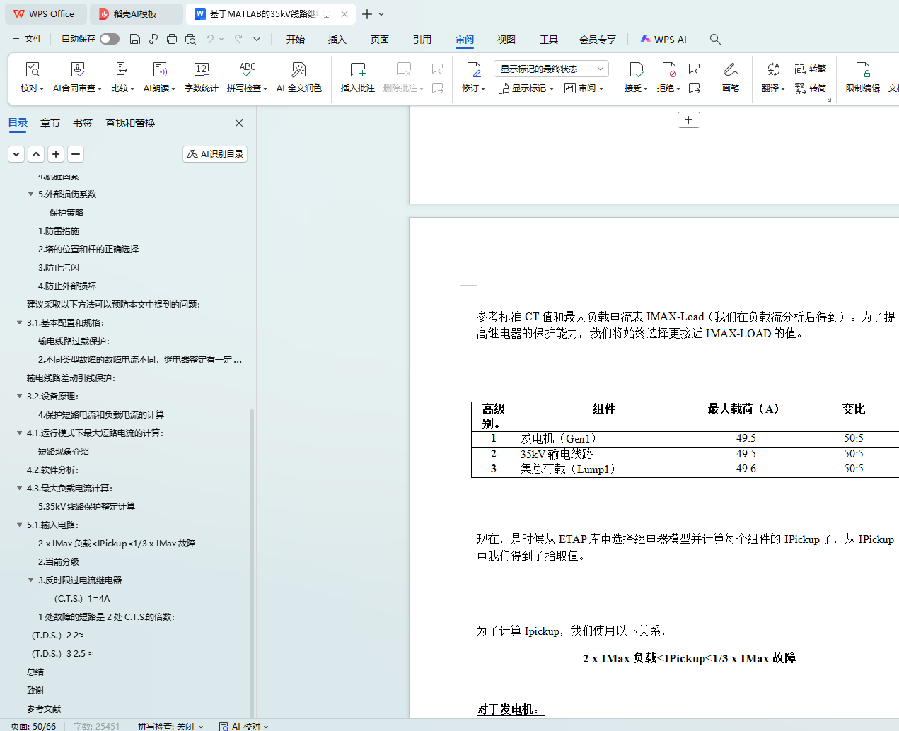Close the navigation pane
The height and width of the screenshot is (731, 899).
click(x=239, y=123)
